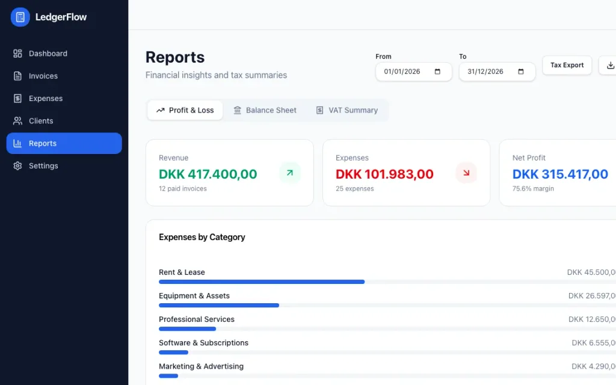Click the Balance Sheet bank icon
Image resolution: width=616 pixels, height=385 pixels.
[237, 111]
